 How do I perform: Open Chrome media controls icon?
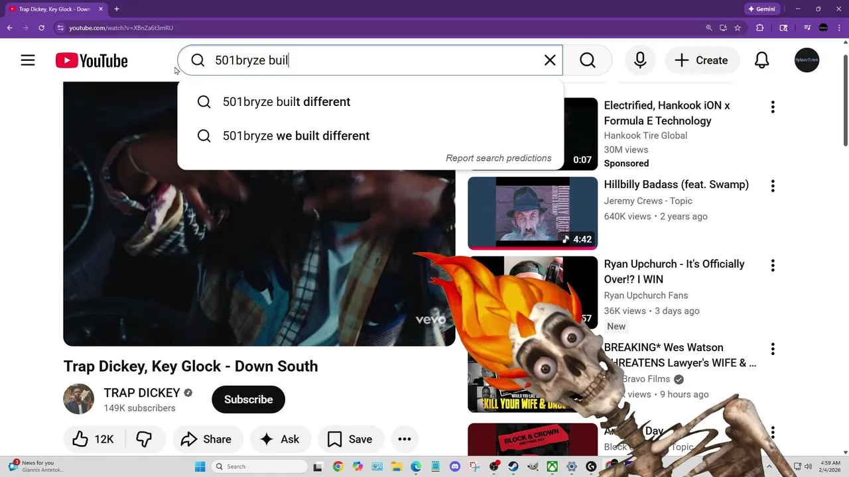(807, 28)
